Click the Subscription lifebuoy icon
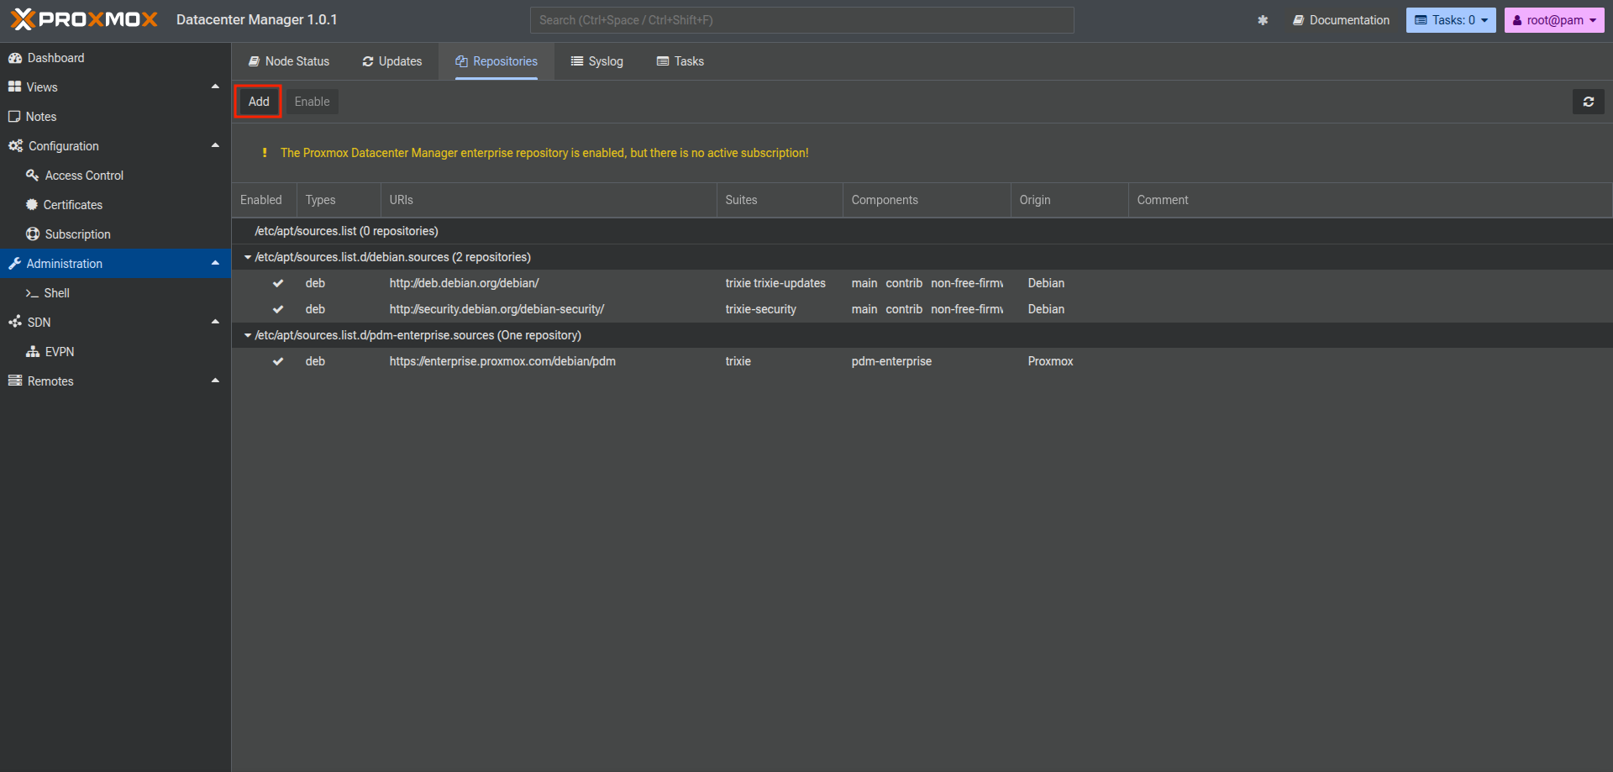Image resolution: width=1613 pixels, height=772 pixels. (33, 234)
